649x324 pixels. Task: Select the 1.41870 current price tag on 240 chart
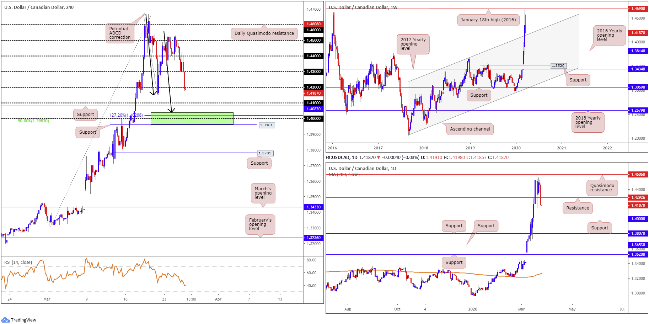[313, 93]
